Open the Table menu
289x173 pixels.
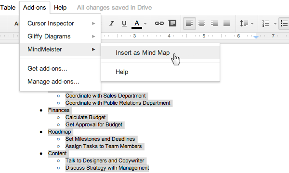[8, 8]
